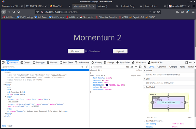
Task: Open Kali Linux bookmark
Action: click(9, 17)
